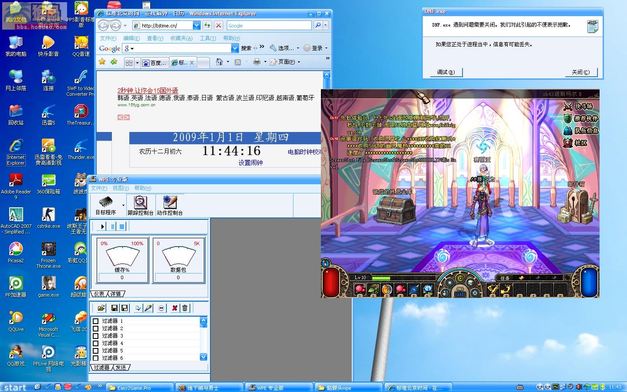Click the filter ON toggle icon in WPE
Image resolution: width=627 pixels, height=392 pixels.
tap(161, 308)
